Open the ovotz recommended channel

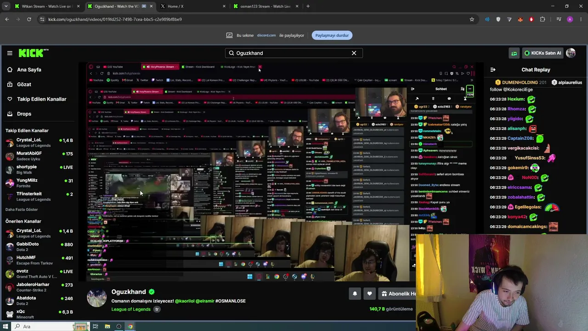[x=39, y=274]
